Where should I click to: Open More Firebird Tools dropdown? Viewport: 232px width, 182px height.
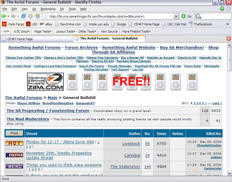pyautogui.click(x=136, y=32)
